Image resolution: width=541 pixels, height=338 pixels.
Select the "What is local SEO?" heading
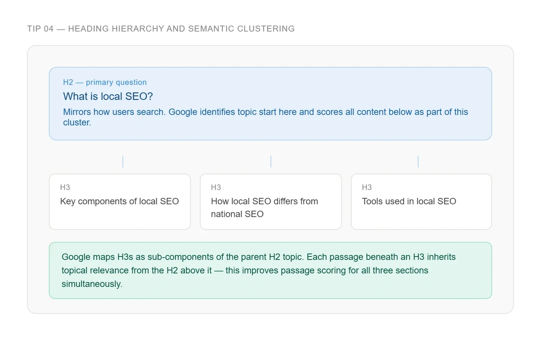[x=108, y=97]
